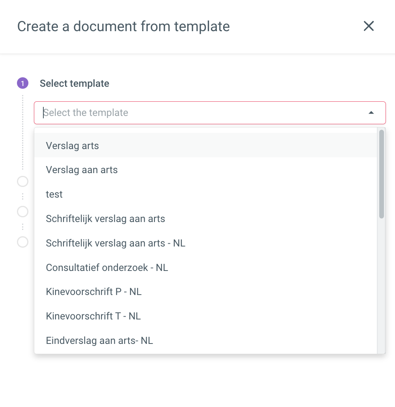This screenshot has height=407, width=395.
Task: Select Kinevoorschrift P - NL template
Action: tap(205, 291)
